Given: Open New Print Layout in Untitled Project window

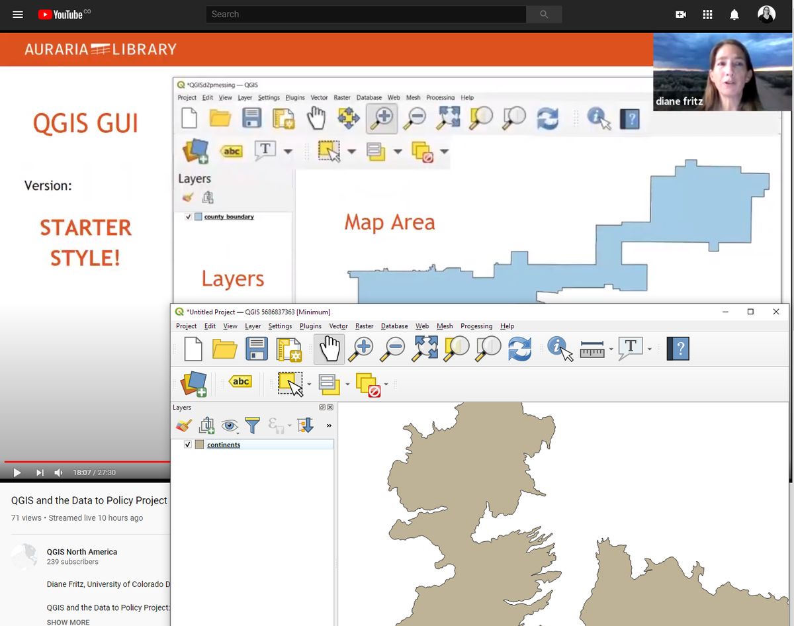Looking at the screenshot, I should point(289,349).
